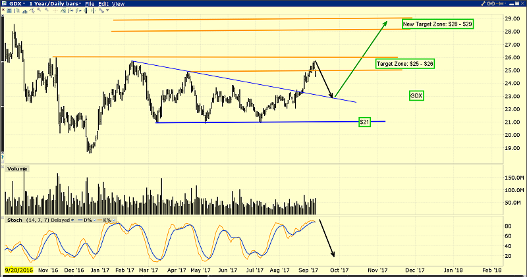
Task: Open the File menu
Action: coord(90,4)
